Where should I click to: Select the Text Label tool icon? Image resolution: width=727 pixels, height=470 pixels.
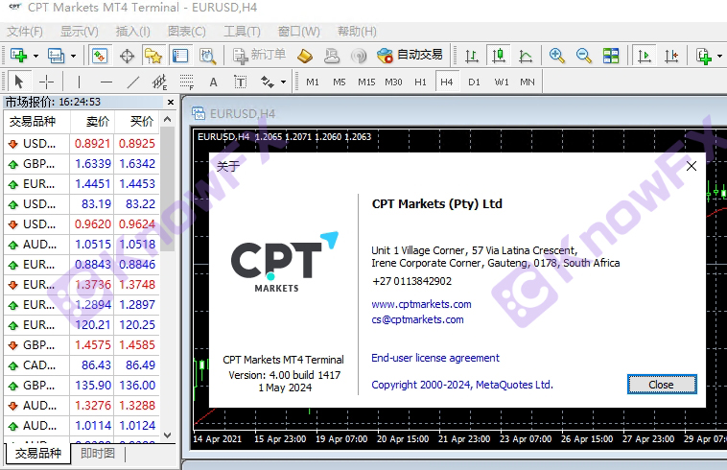(x=240, y=82)
